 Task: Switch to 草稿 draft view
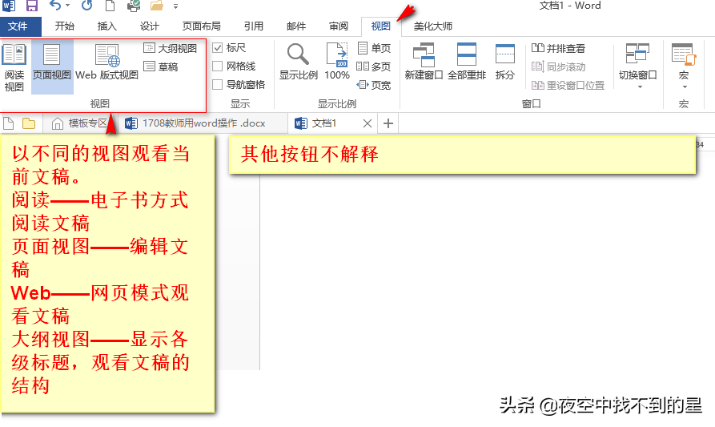[x=160, y=66]
